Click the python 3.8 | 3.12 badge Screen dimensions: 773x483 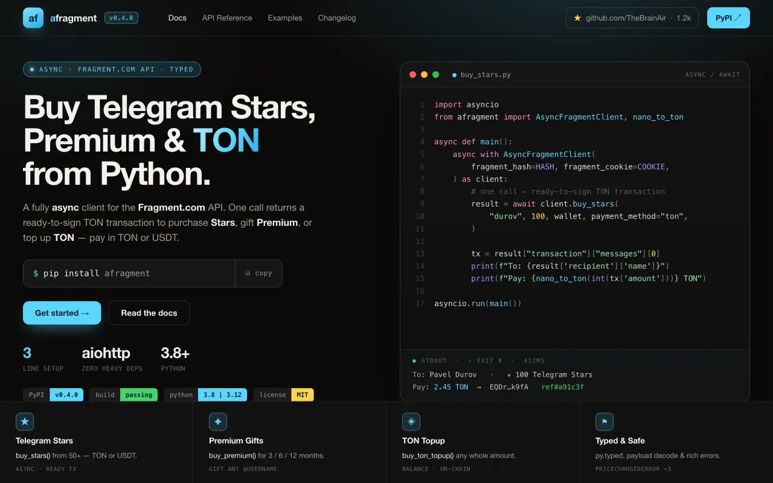(x=205, y=395)
